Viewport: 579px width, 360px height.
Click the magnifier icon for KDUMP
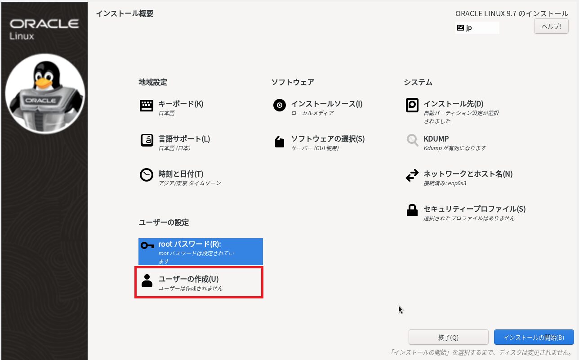[x=412, y=141]
